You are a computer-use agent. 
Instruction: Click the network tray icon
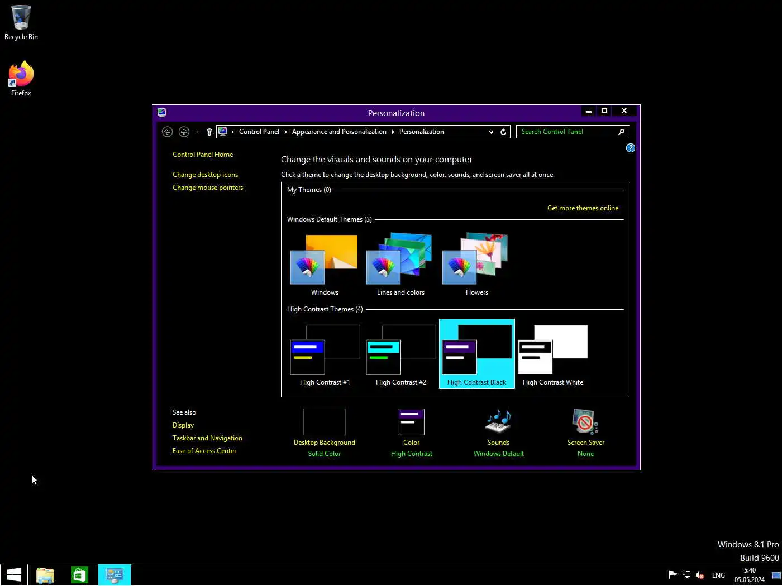[x=686, y=575]
